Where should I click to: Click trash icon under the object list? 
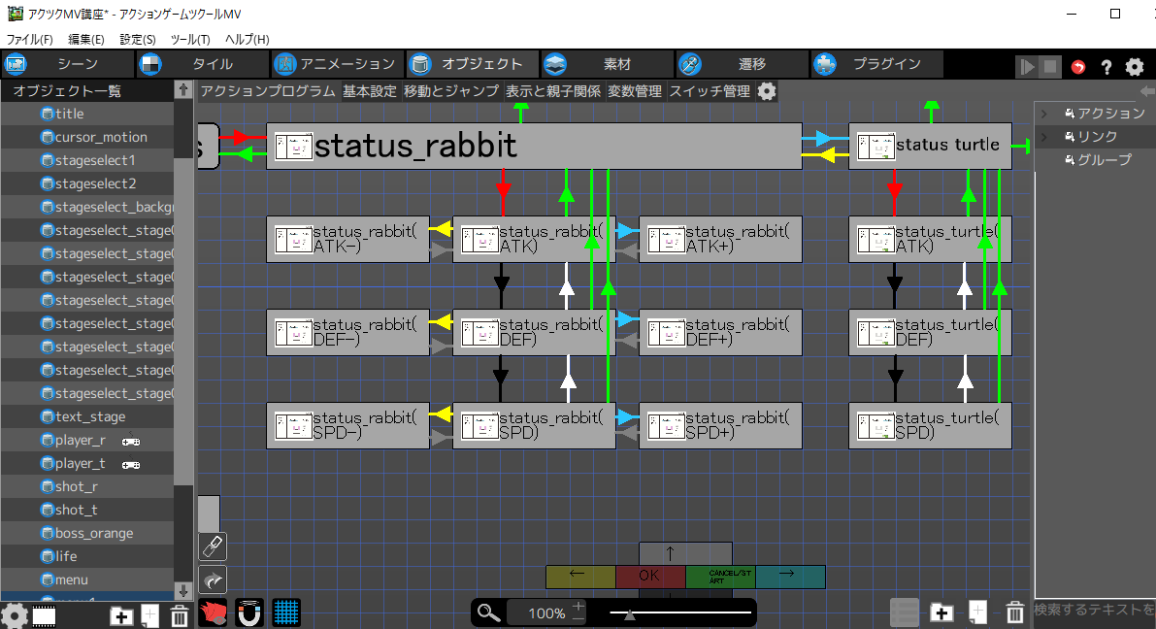point(180,615)
